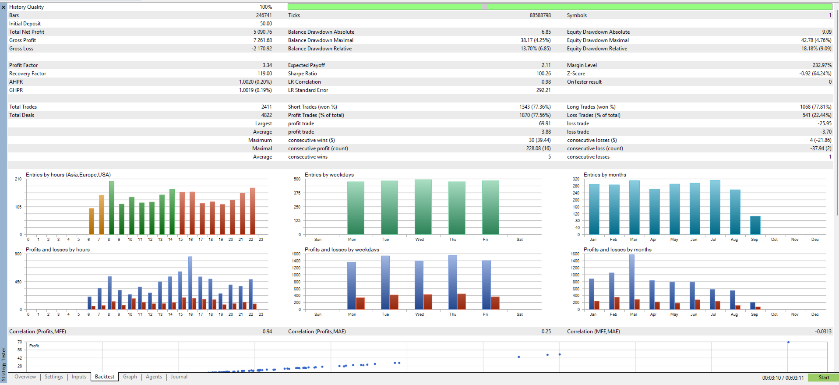This screenshot has width=839, height=385.
Task: Switch to the Agents tab
Action: click(154, 377)
